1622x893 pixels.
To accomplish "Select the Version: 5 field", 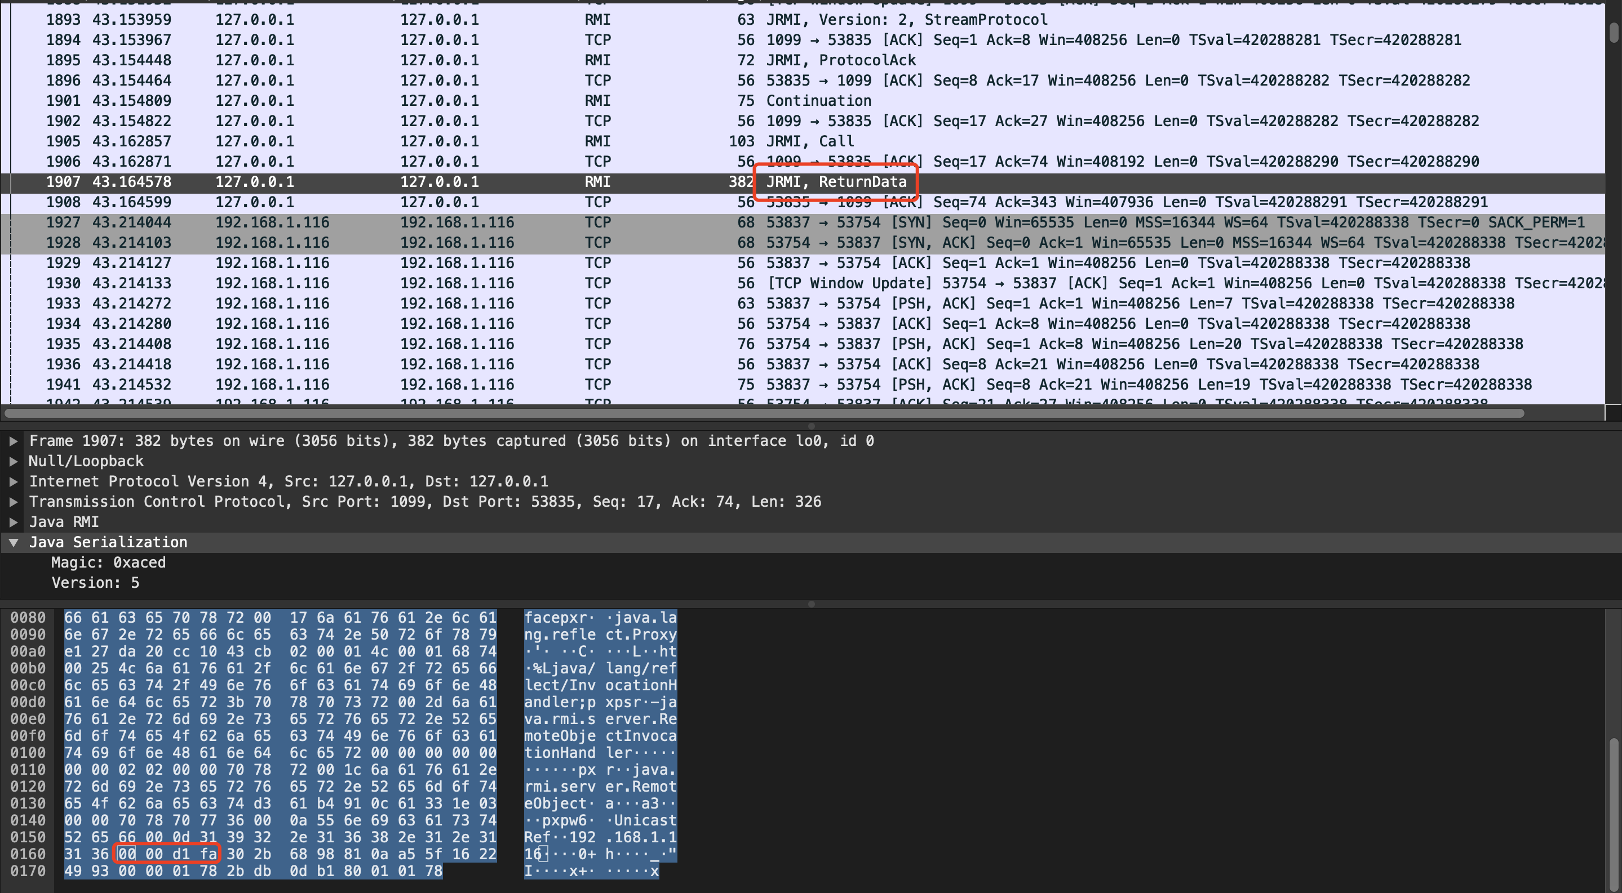I will tap(95, 583).
